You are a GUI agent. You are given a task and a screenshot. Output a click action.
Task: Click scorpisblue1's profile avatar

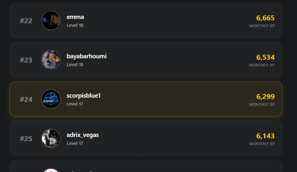tap(51, 99)
